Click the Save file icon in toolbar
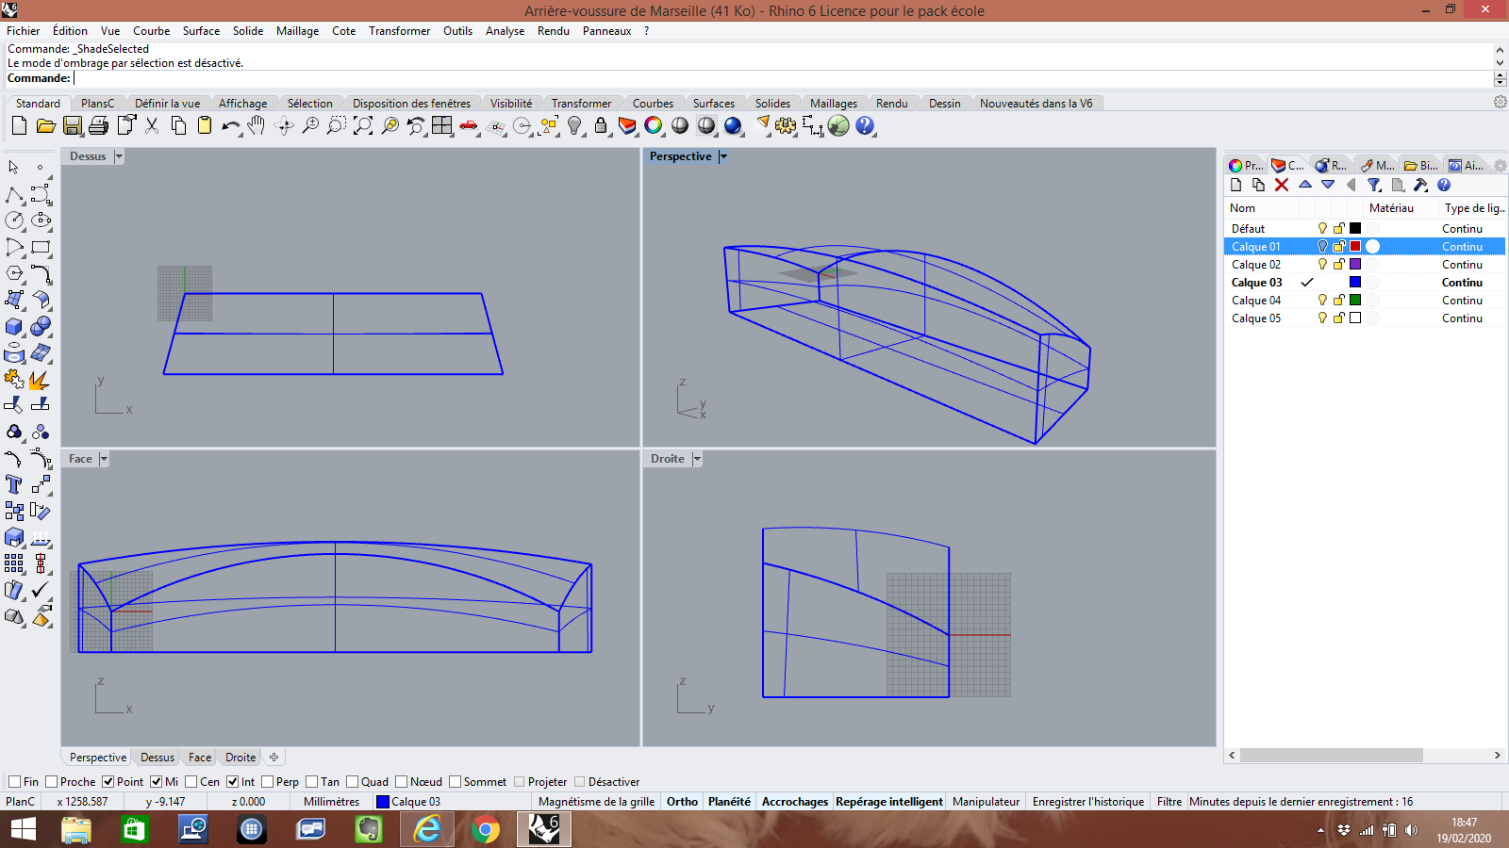Screen dimensions: 1509x848 (73, 125)
